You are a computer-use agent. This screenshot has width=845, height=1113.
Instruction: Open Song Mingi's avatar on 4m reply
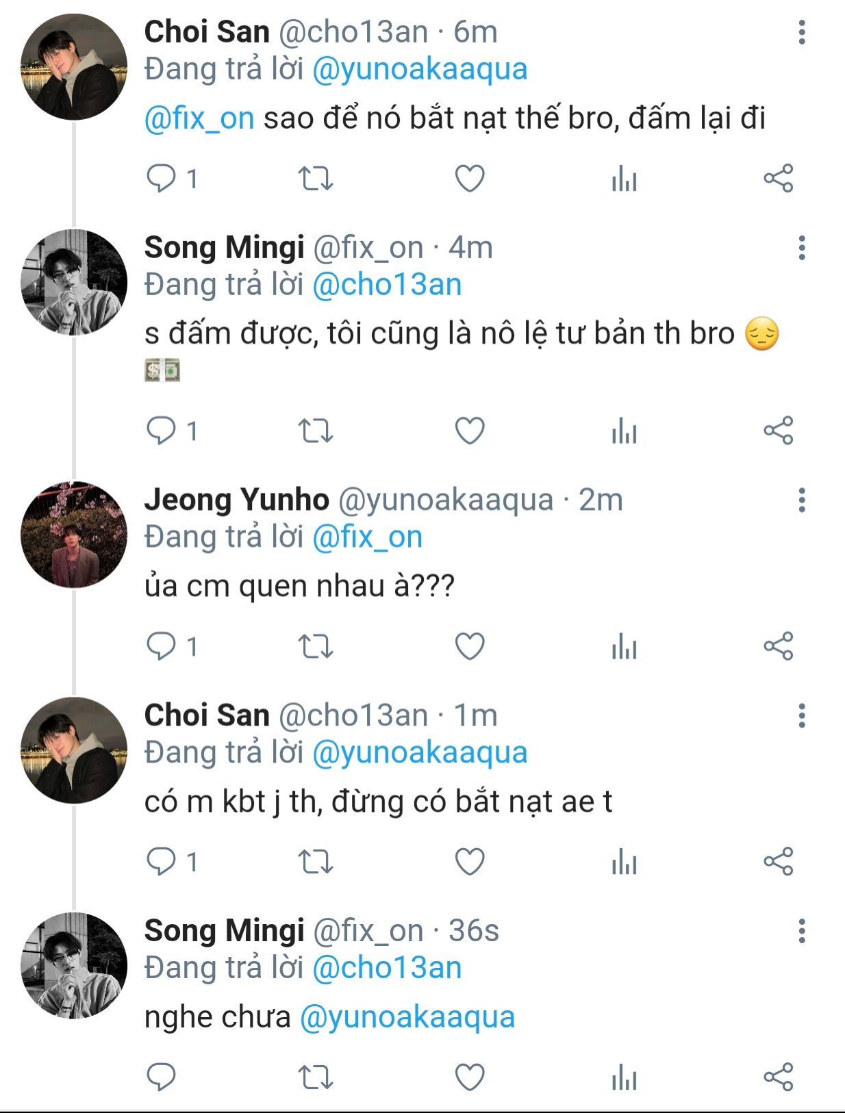coord(74,282)
